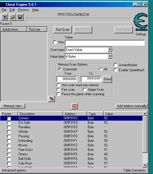Open Settings via Cheat Engine logo
The width and height of the screenshot is (153, 174).
(x=141, y=22)
